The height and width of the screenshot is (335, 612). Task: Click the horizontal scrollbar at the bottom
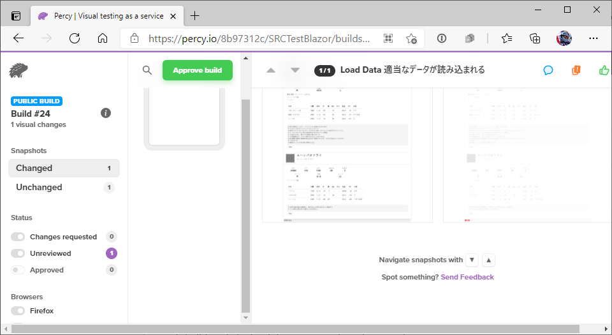[295, 329]
